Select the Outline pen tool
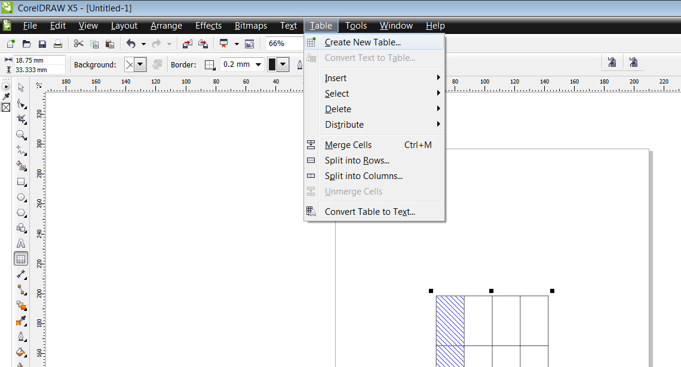 [x=21, y=337]
